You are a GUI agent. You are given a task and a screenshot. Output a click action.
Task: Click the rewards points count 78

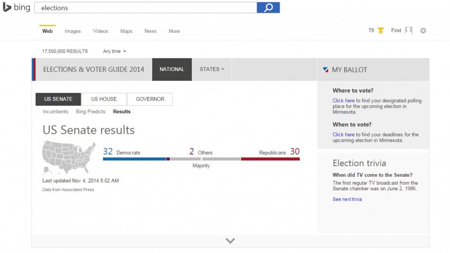tap(371, 30)
